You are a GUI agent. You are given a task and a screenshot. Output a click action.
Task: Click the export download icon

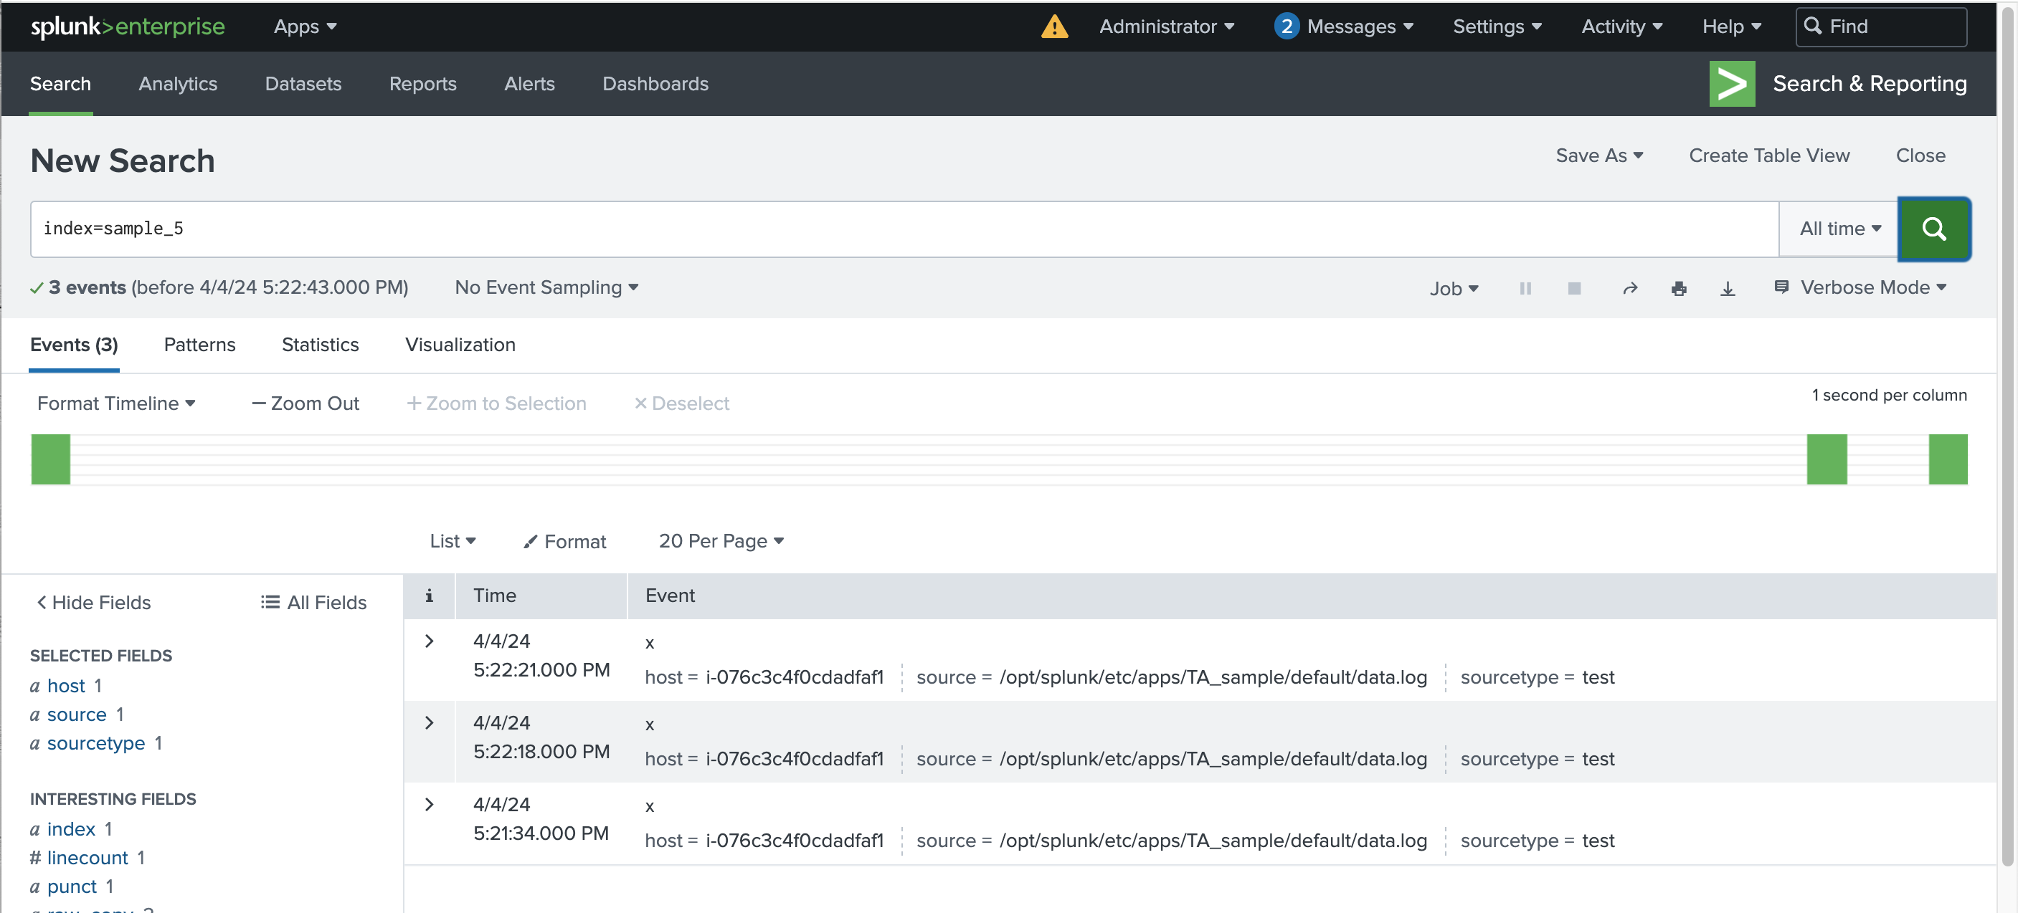click(1727, 288)
